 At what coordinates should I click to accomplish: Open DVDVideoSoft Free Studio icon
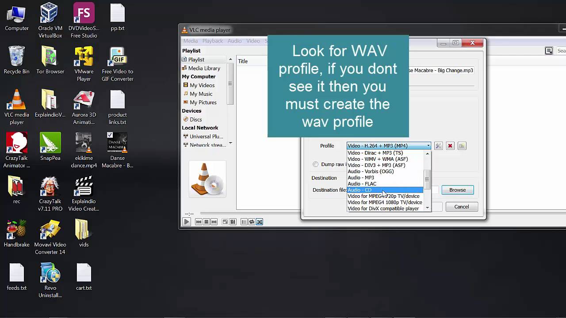[x=84, y=21]
